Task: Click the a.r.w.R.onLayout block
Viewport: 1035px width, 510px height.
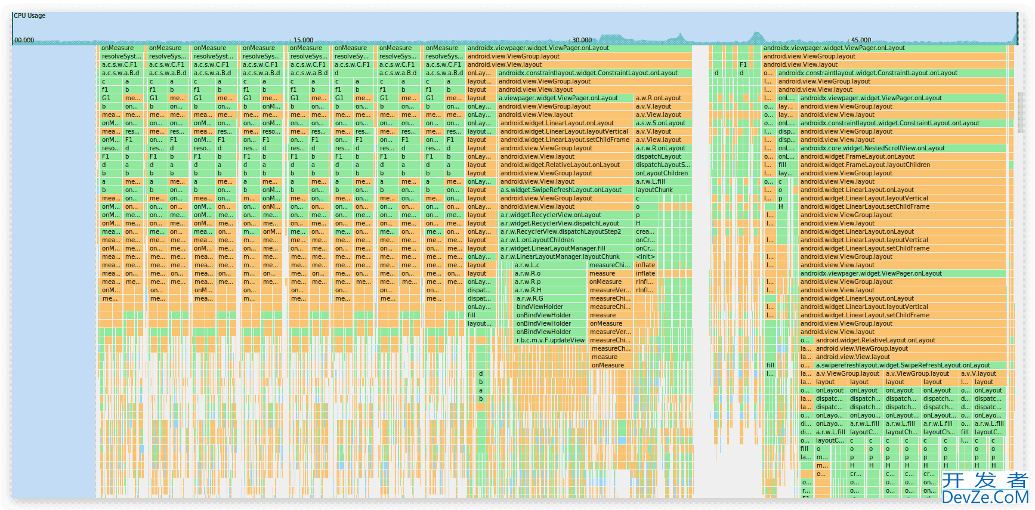Action: pos(663,148)
